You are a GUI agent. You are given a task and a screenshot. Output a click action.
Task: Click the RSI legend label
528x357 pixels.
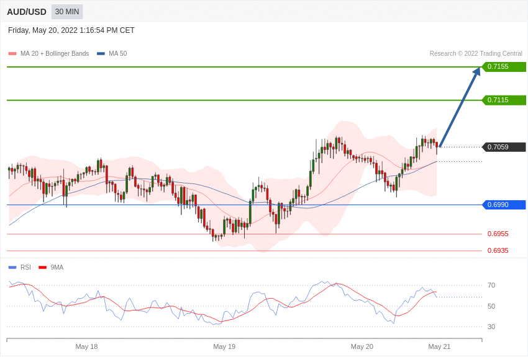(x=25, y=267)
